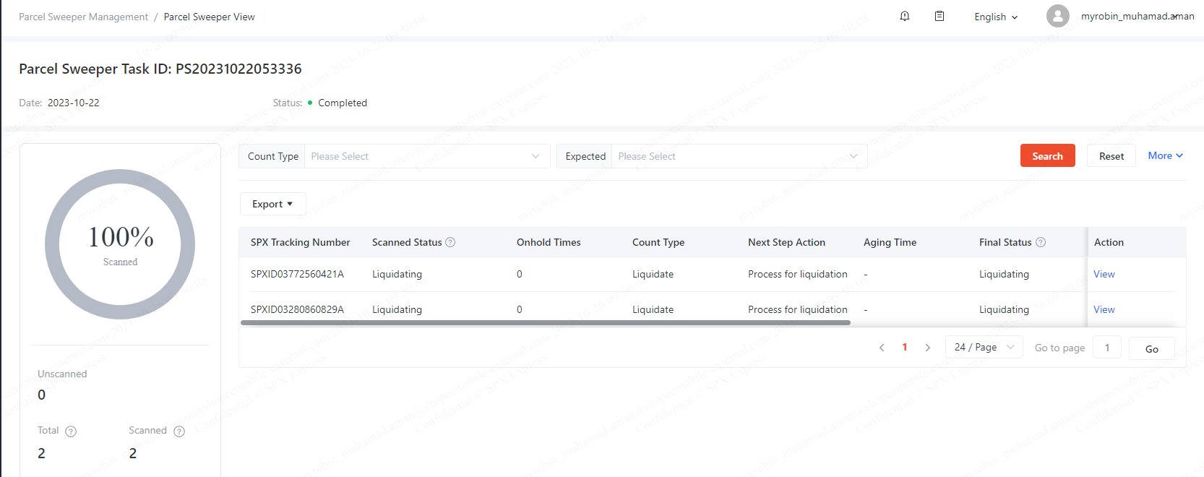The width and height of the screenshot is (1204, 477).
Task: Open the notifications bell
Action: pyautogui.click(x=904, y=16)
